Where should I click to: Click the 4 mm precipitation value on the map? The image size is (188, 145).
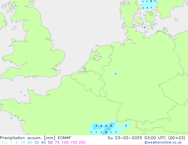96,126
